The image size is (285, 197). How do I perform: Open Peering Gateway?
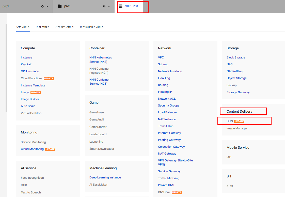point(169,140)
